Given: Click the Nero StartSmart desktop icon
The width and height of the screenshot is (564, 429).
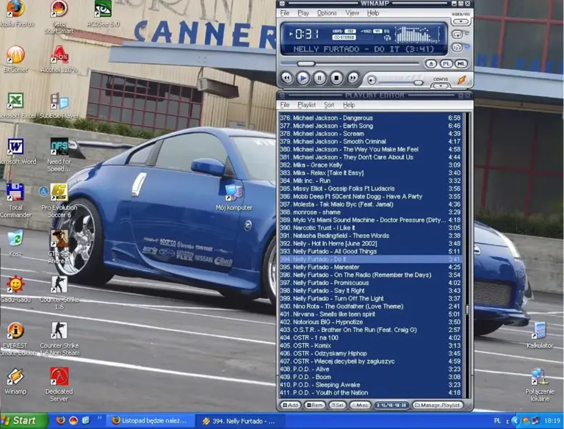Looking at the screenshot, I should [x=59, y=17].
